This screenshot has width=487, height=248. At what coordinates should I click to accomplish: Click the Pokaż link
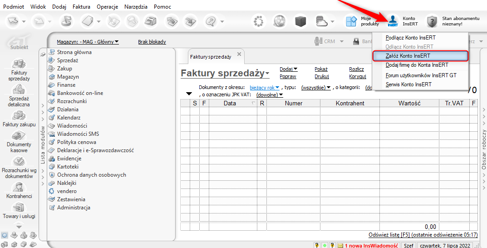tap(321, 69)
